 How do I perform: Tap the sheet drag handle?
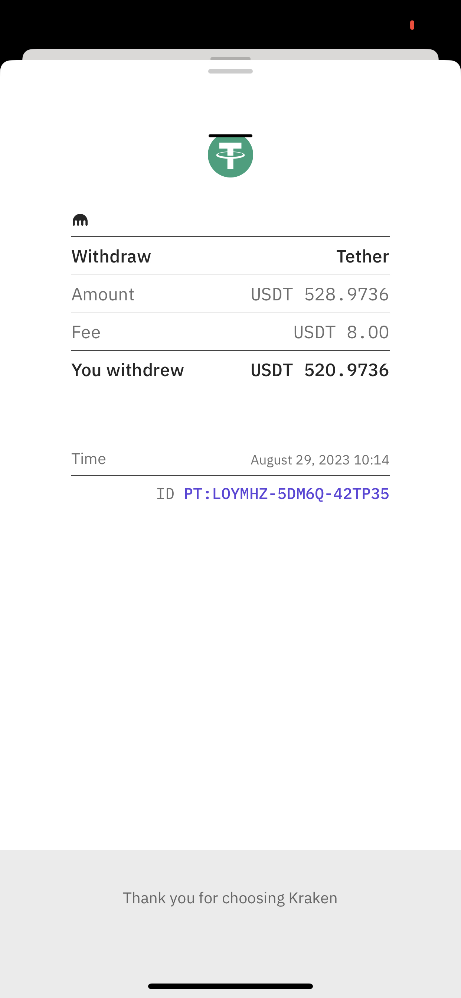230,71
